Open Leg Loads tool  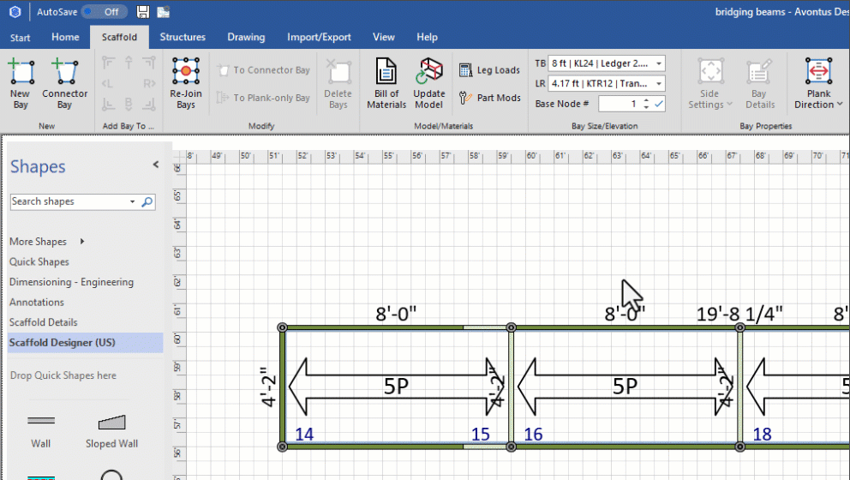(x=489, y=70)
